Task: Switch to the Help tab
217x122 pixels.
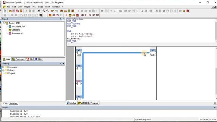Action: pyautogui.click(x=38, y=59)
